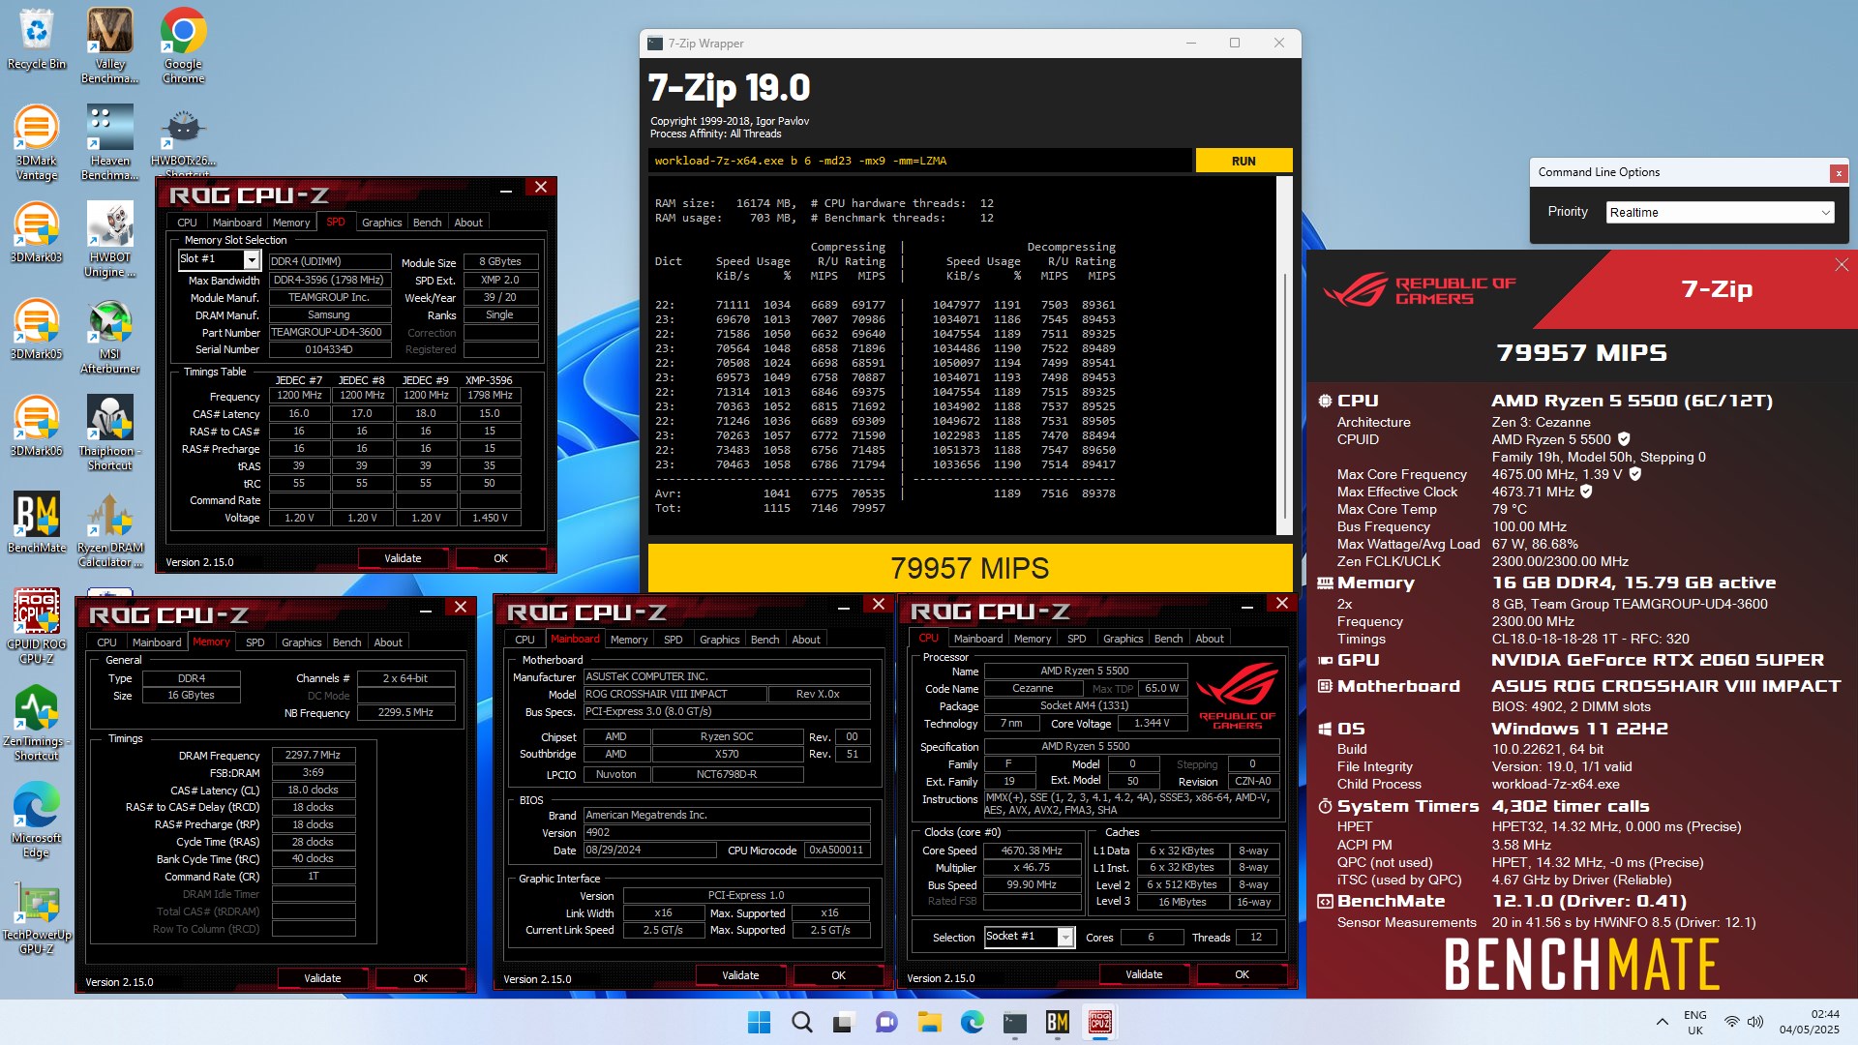
Task: Click Validate in Mainboard CPU-Z window
Action: 740,975
